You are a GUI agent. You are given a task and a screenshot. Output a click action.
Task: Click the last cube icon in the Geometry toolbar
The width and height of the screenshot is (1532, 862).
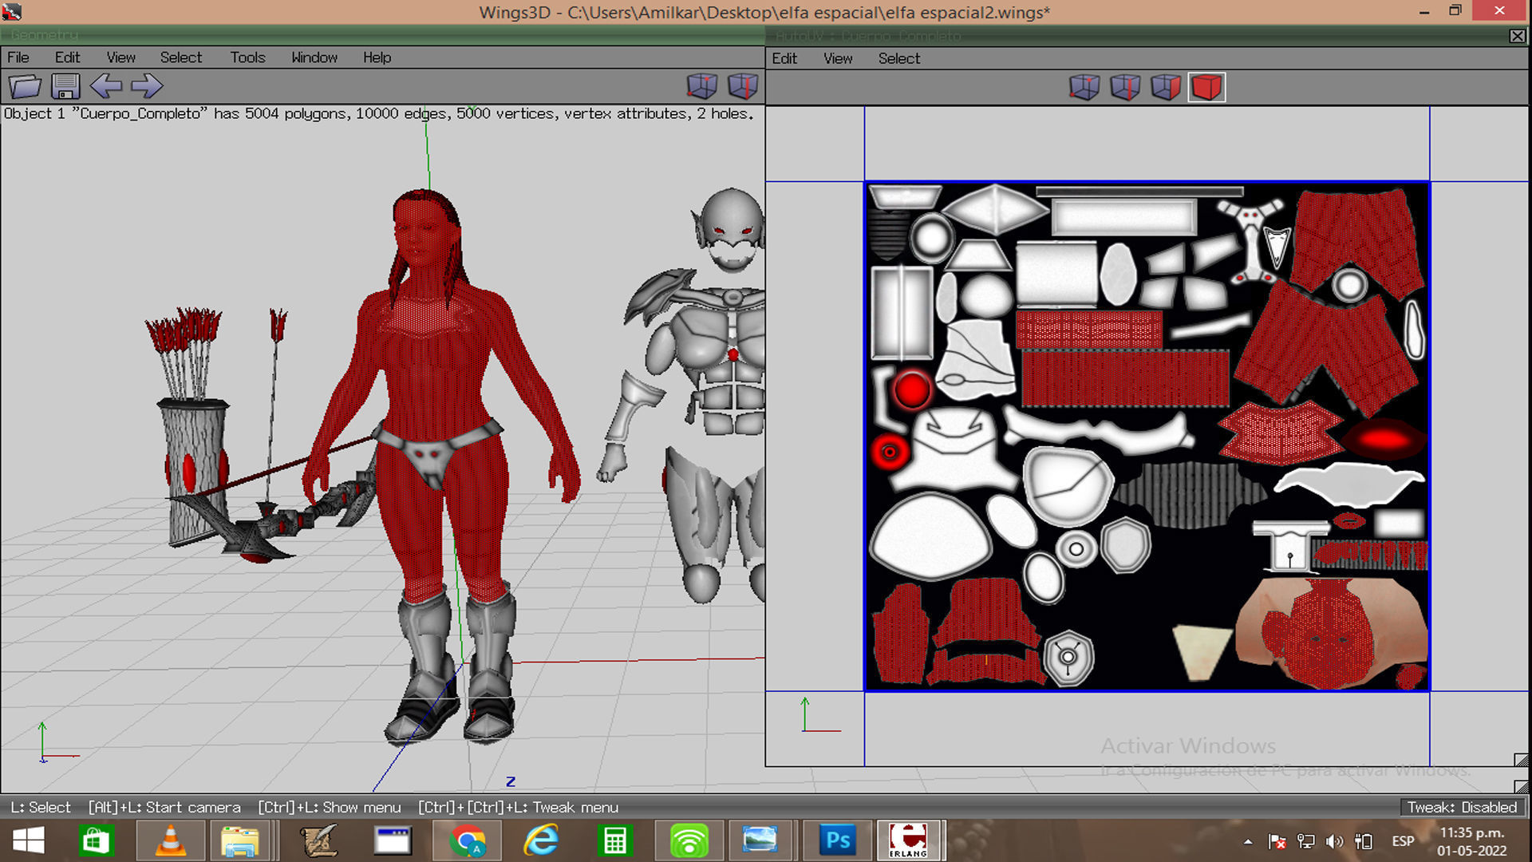(743, 86)
